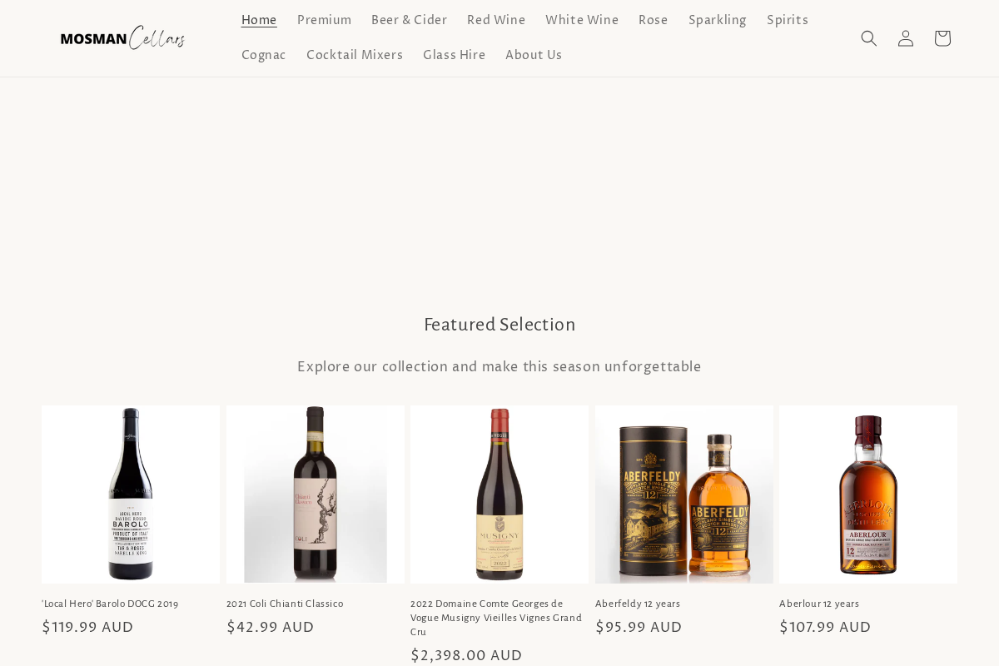Image resolution: width=999 pixels, height=666 pixels.
Task: Select the Home navigation item
Action: (259, 20)
